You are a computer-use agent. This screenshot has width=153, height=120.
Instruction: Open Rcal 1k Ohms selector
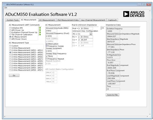tap(86, 28)
